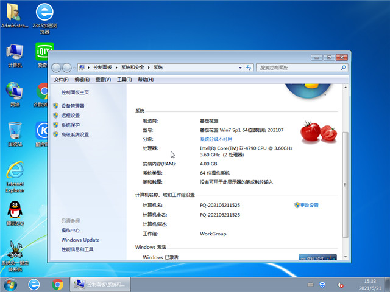Launch the 谷歌浏览器 Chrome desktop icon
Viewport: 390px width, 292px height.
point(41,94)
